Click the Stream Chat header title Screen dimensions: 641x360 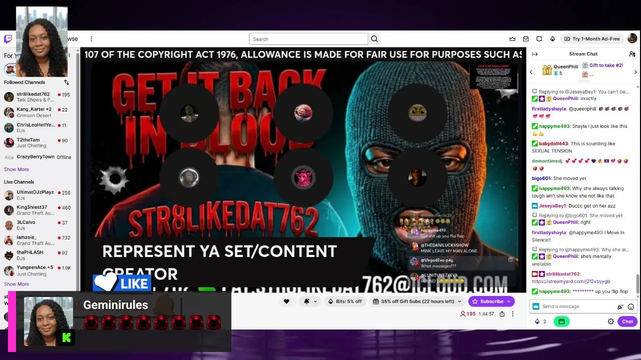point(583,54)
